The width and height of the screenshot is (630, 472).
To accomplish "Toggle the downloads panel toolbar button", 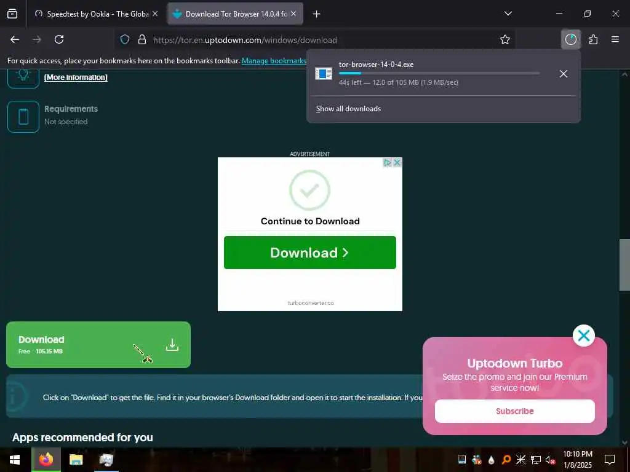I will coord(570,39).
